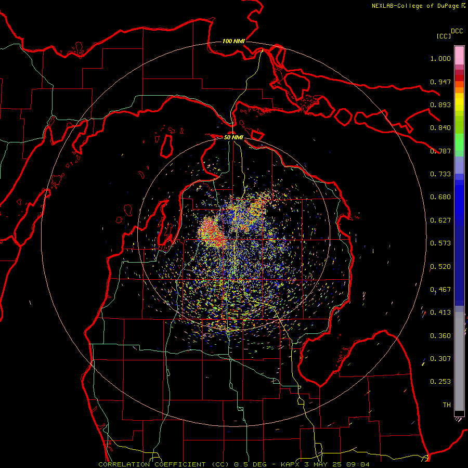Click the pink swatch at top of color scale

[x=459, y=55]
